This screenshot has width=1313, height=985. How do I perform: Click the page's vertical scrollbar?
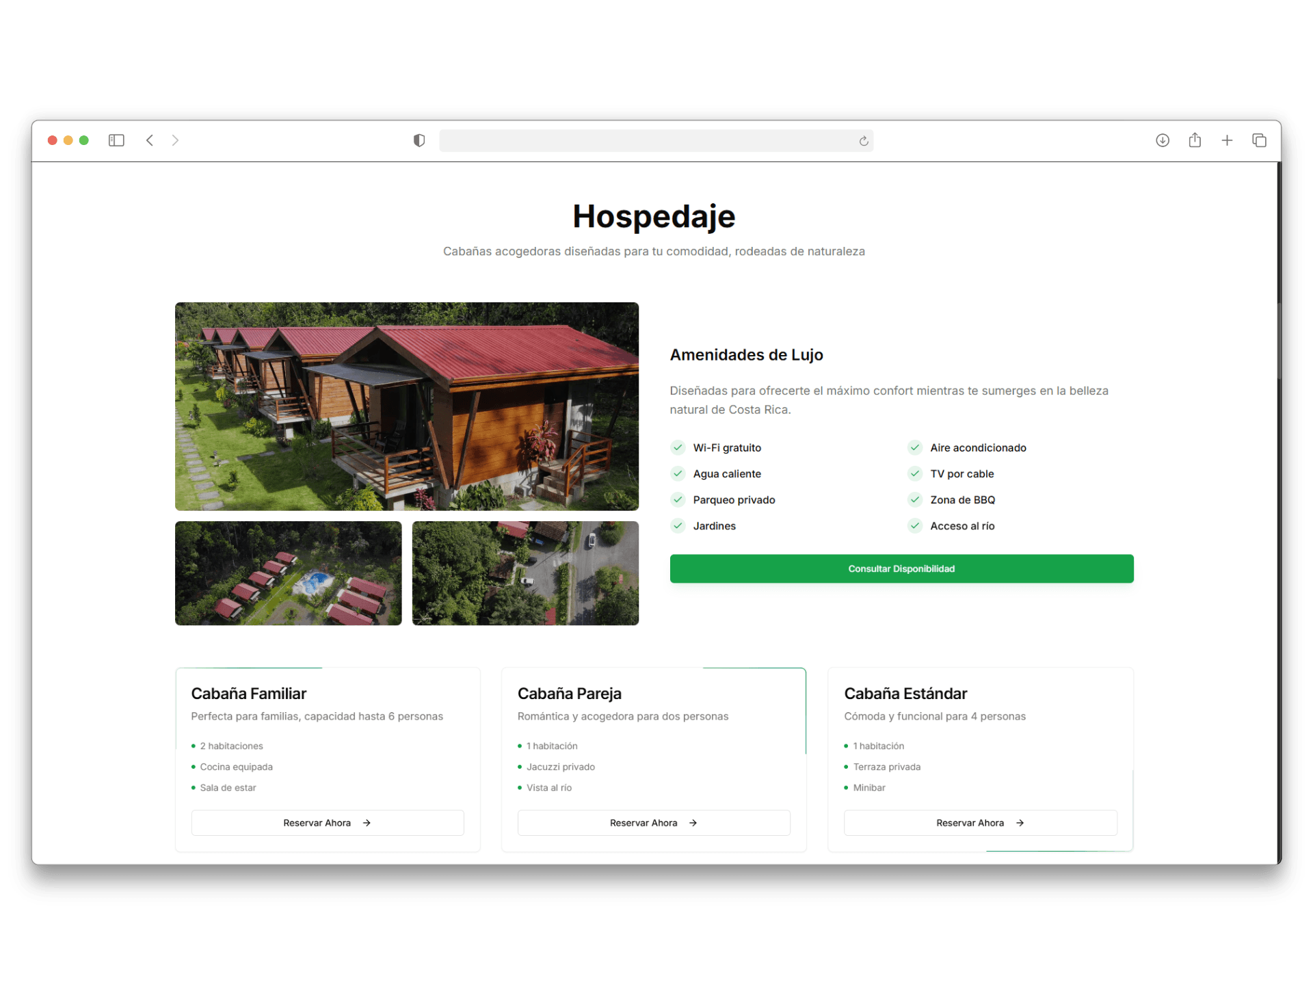[1279, 340]
